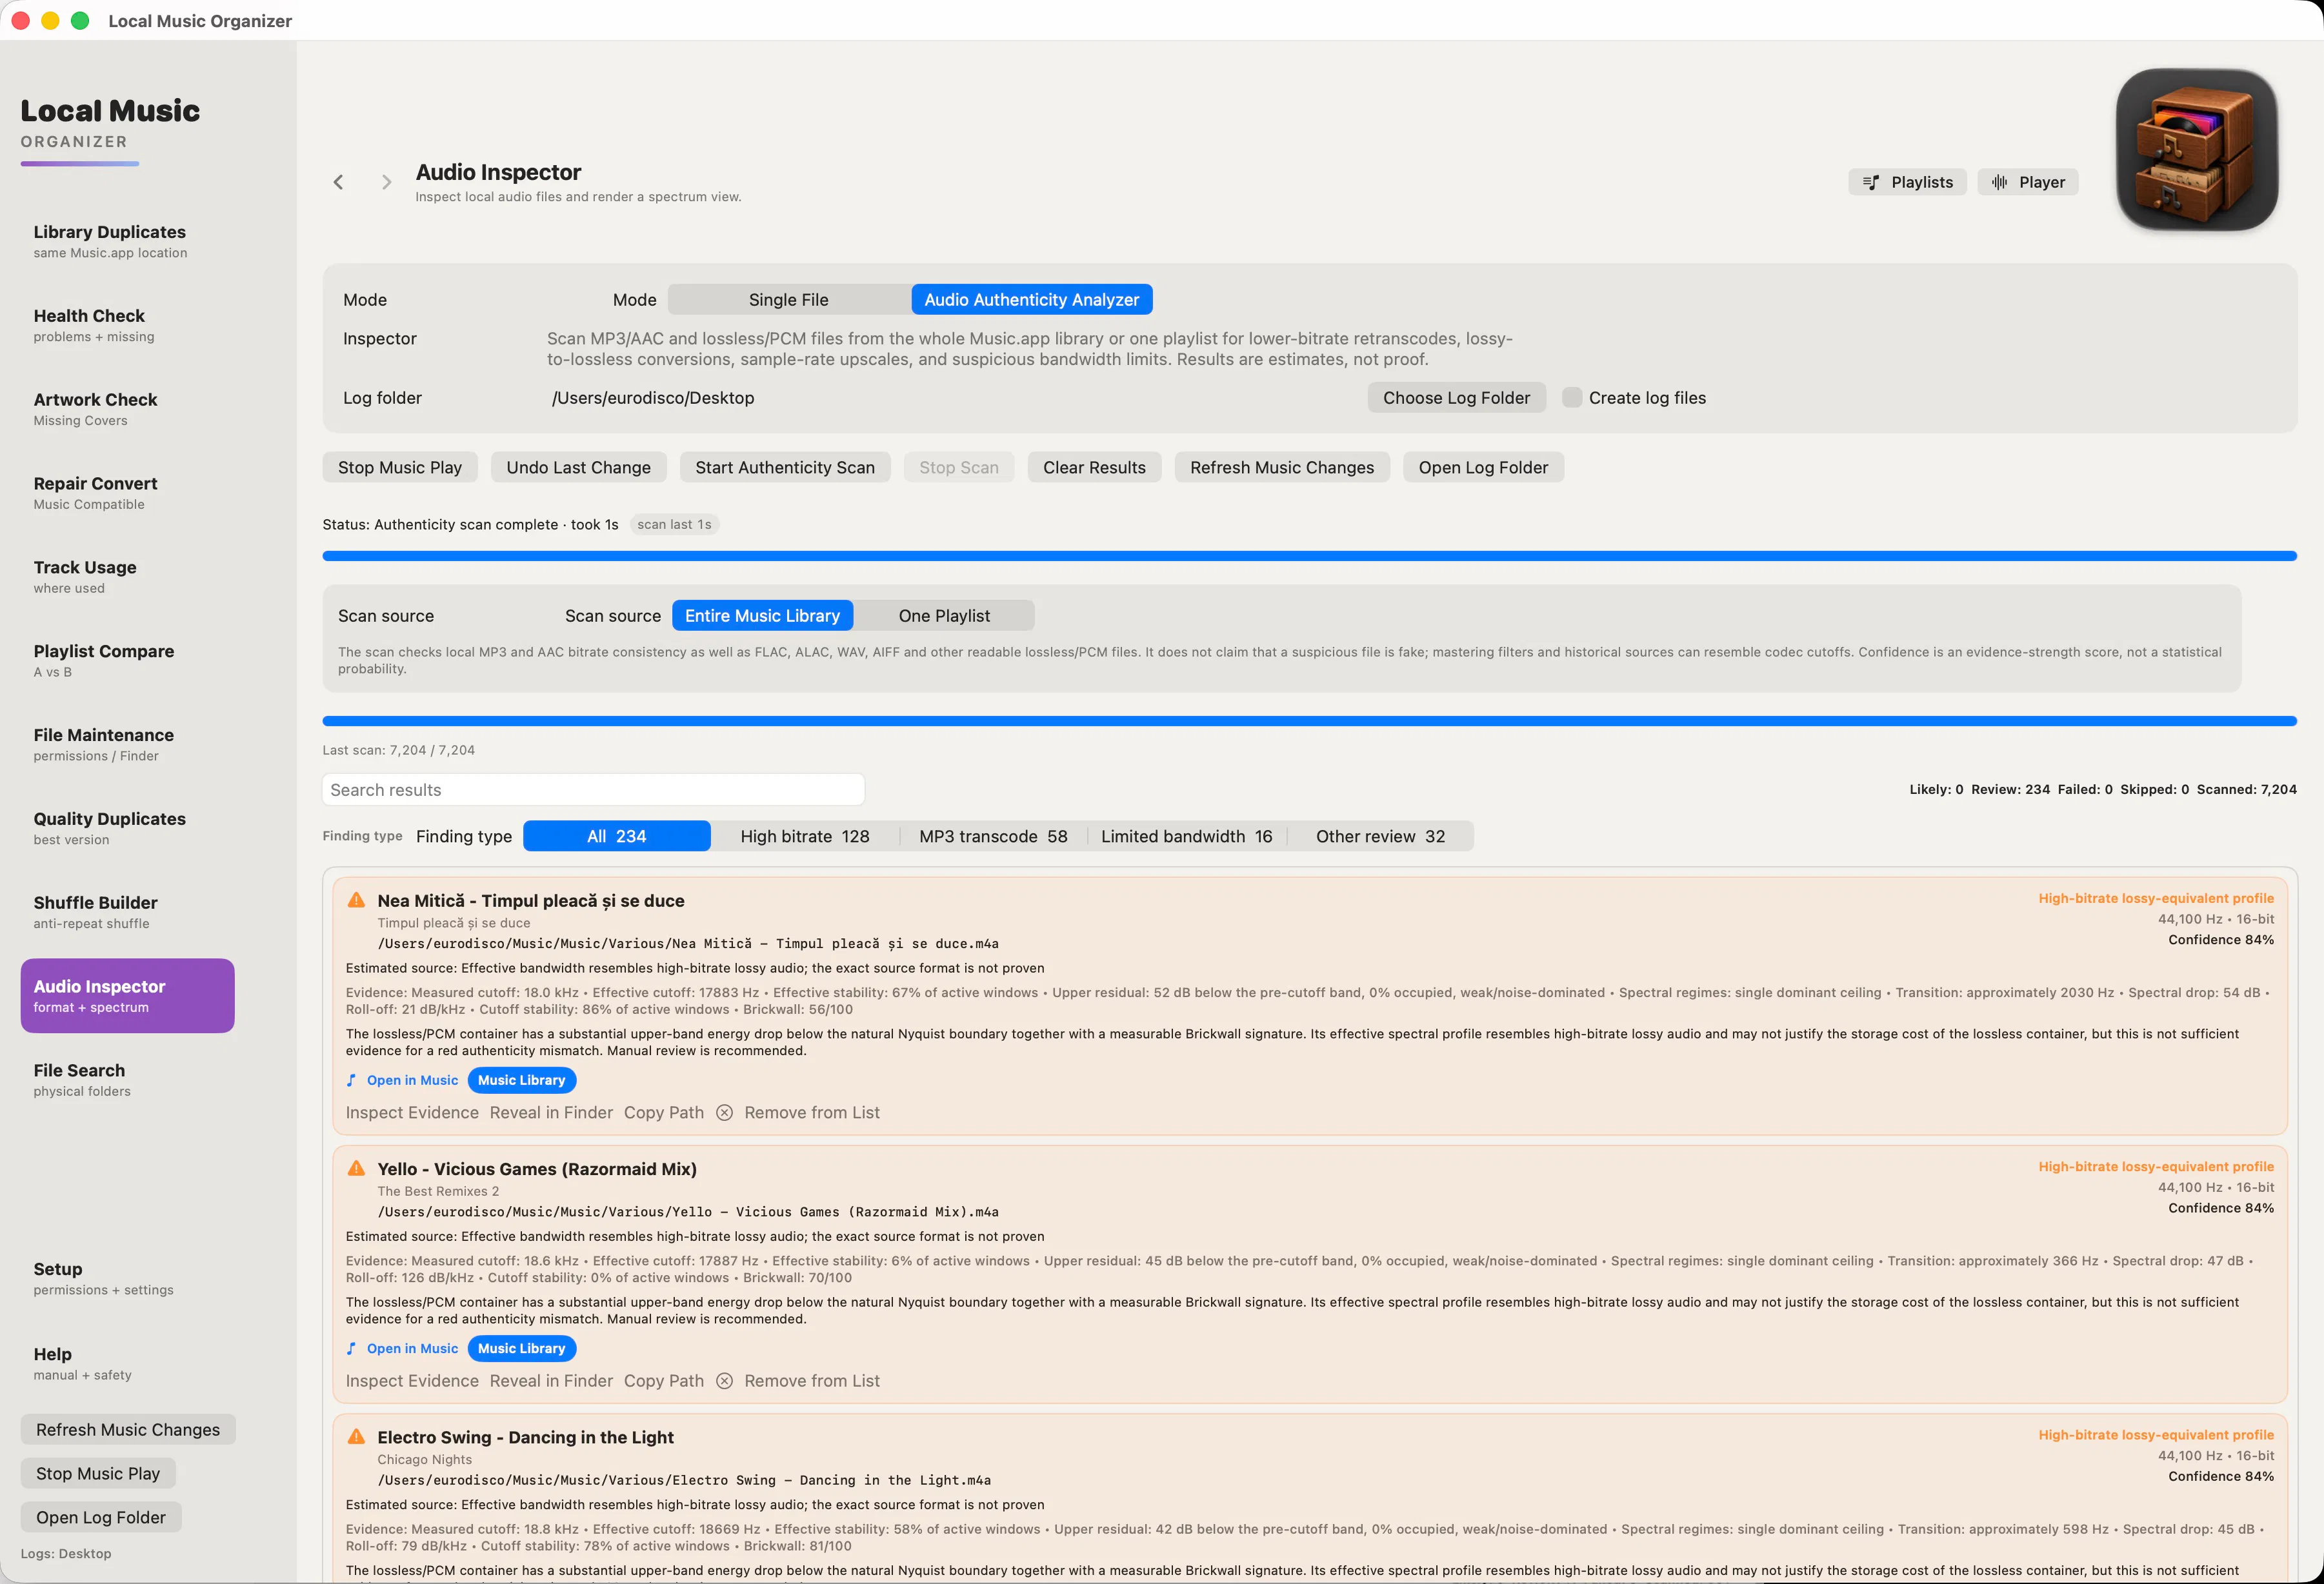The image size is (2324, 1584).
Task: Click Refresh Music Changes in the sidebar
Action: [x=128, y=1430]
